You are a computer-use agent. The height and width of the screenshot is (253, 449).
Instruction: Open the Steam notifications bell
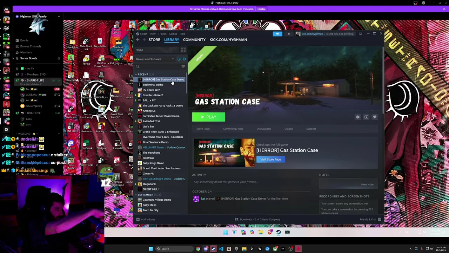289,34
